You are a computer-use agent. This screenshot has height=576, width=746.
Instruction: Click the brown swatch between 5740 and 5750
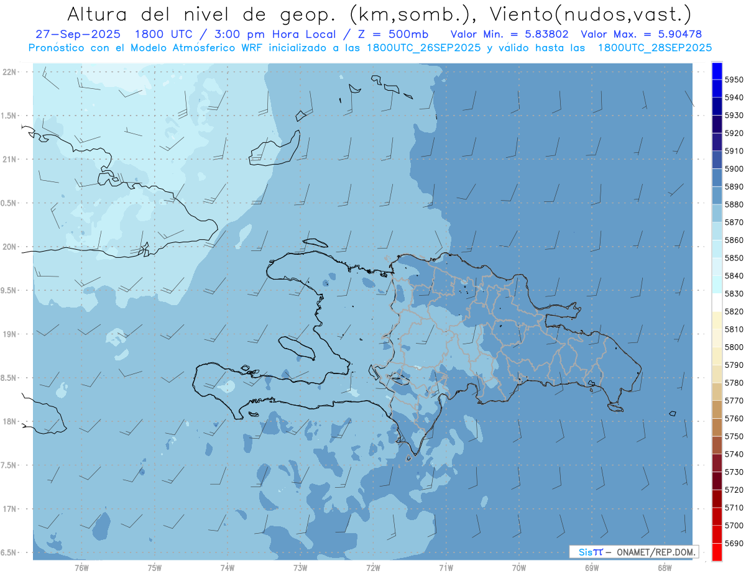[717, 445]
